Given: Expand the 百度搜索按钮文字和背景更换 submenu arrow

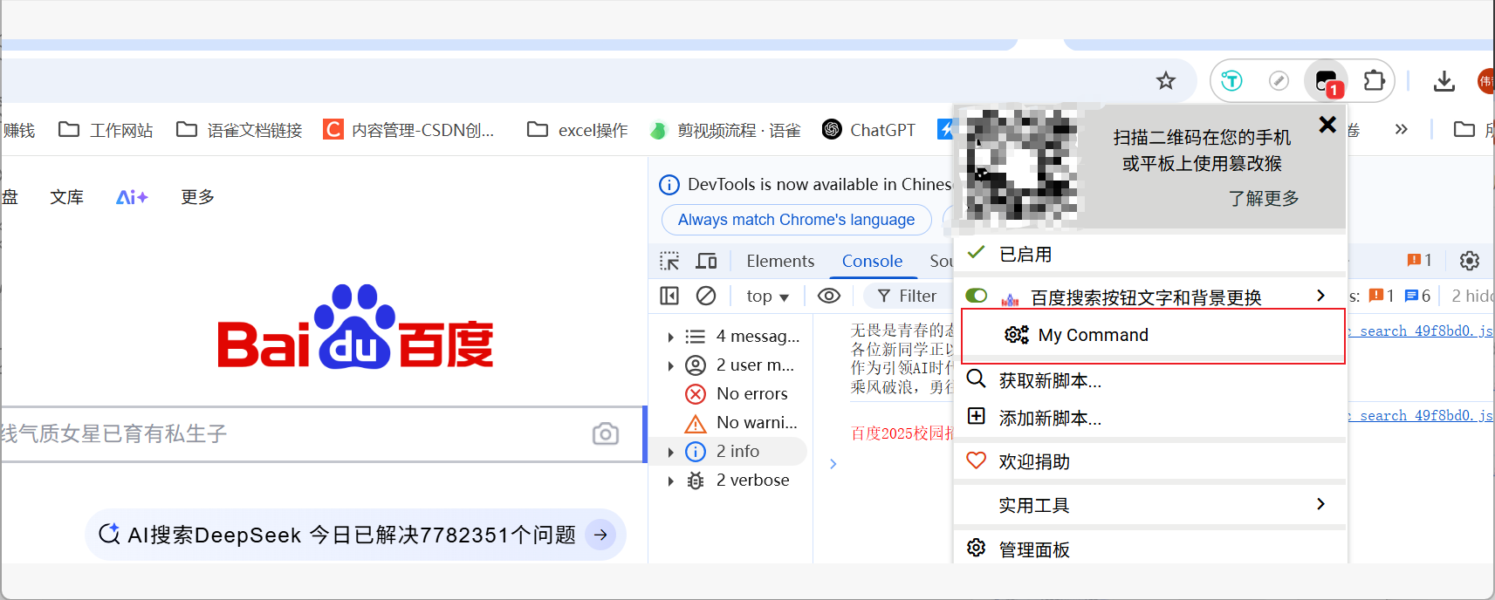Looking at the screenshot, I should pos(1320,296).
